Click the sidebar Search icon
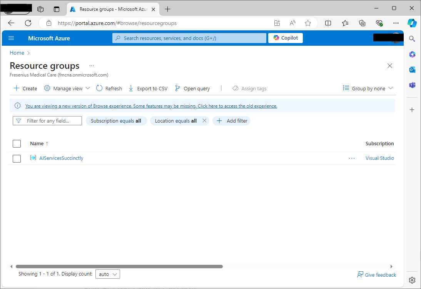The width and height of the screenshot is (421, 289). coord(412,39)
